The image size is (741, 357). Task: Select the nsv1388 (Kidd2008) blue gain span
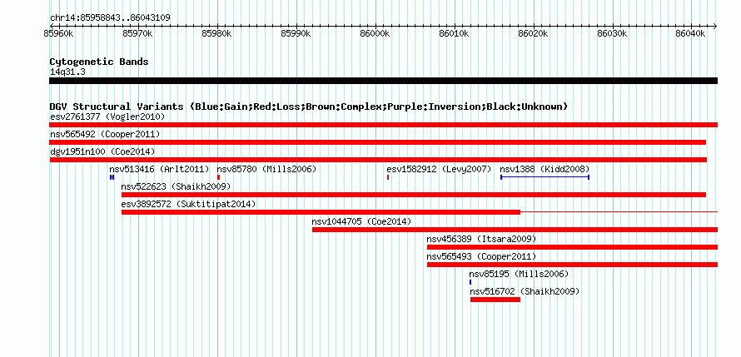coord(545,177)
